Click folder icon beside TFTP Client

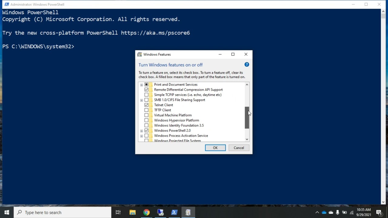pyautogui.click(x=151, y=110)
